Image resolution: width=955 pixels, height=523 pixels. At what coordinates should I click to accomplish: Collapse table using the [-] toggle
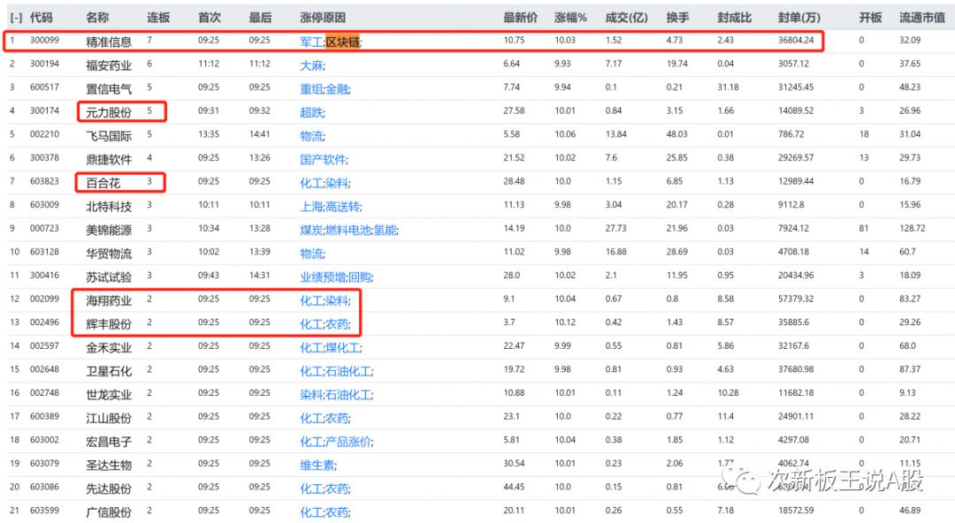(17, 19)
